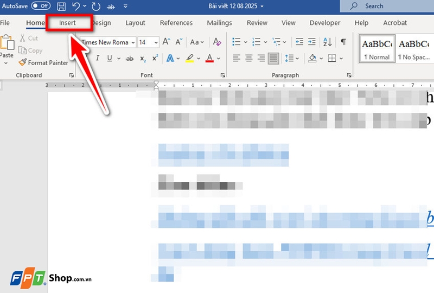Click Copy in the Clipboard group
The height and width of the screenshot is (293, 434).
[x=30, y=50]
